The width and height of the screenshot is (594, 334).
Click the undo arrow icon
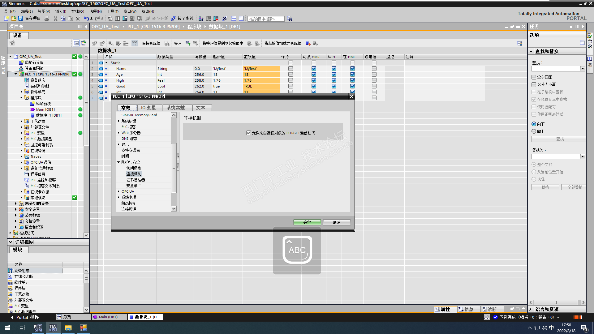coord(86,19)
